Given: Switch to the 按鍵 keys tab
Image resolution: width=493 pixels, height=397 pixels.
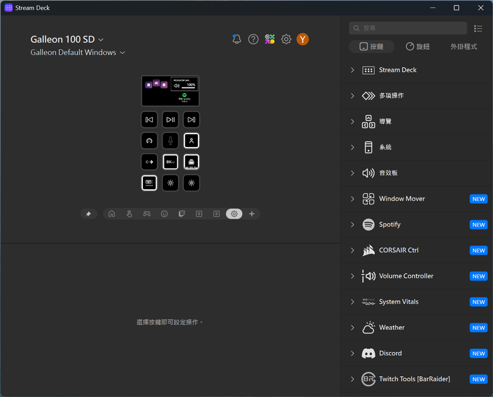Looking at the screenshot, I should (372, 47).
